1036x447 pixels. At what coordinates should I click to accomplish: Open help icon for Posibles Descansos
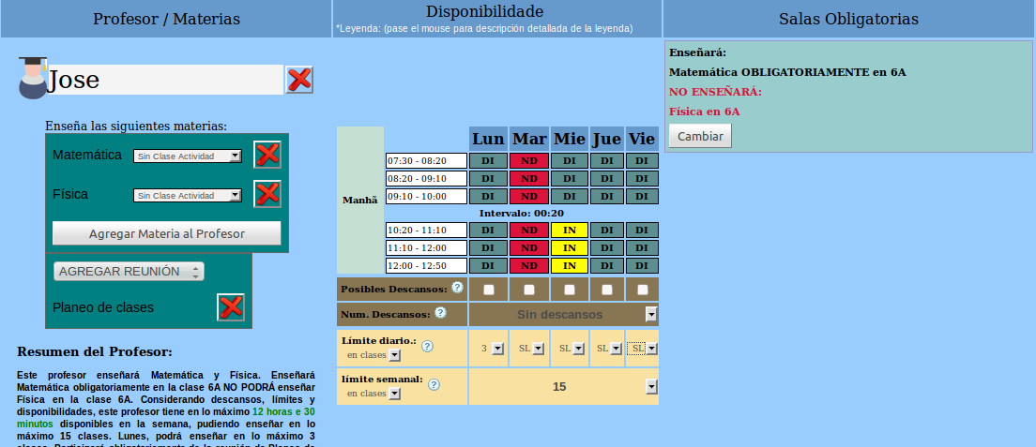click(457, 288)
